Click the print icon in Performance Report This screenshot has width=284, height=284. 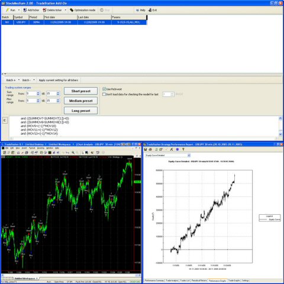coord(150,150)
